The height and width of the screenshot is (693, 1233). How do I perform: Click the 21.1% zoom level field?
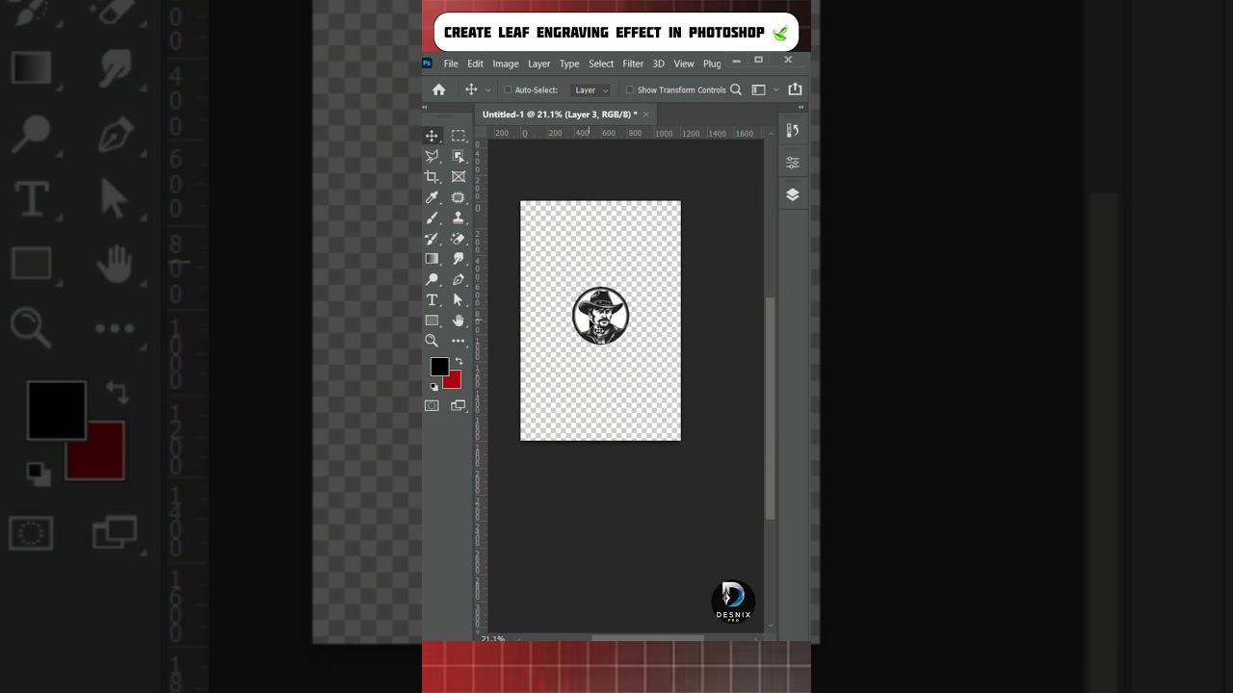click(x=492, y=638)
